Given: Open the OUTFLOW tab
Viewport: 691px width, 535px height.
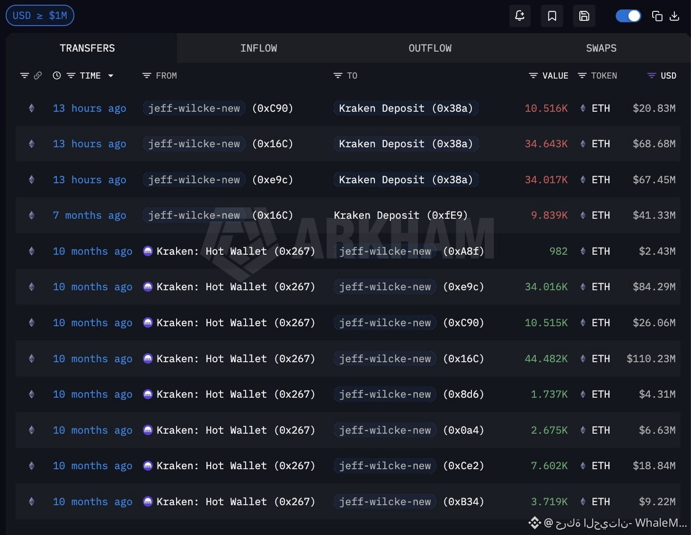Looking at the screenshot, I should [430, 48].
